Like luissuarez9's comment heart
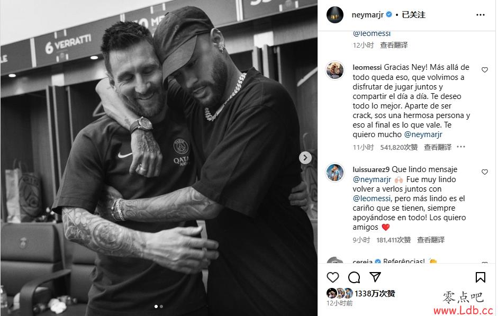 pyautogui.click(x=485, y=172)
